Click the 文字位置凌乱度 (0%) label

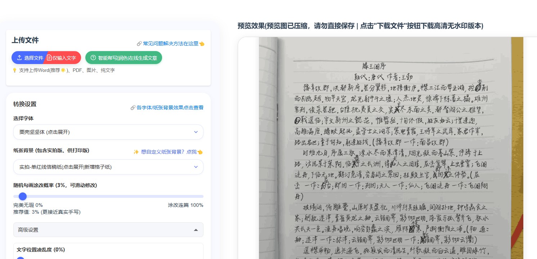[x=41, y=250]
